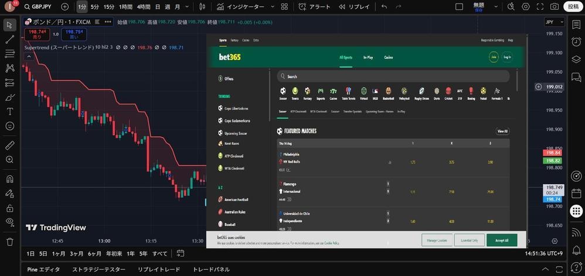Image resolution: width=585 pixels, height=276 pixels.
Task: Open the chats panel icon
Action: point(576,77)
